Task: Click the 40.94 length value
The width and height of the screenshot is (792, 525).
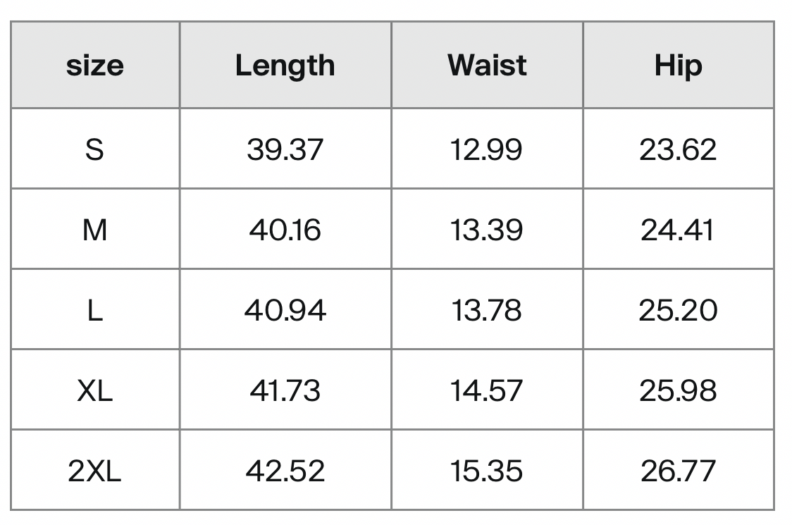Action: click(x=285, y=310)
